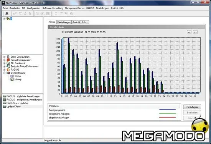
Task: Open the Status item under System Monitor
Action: [x=16, y=76]
